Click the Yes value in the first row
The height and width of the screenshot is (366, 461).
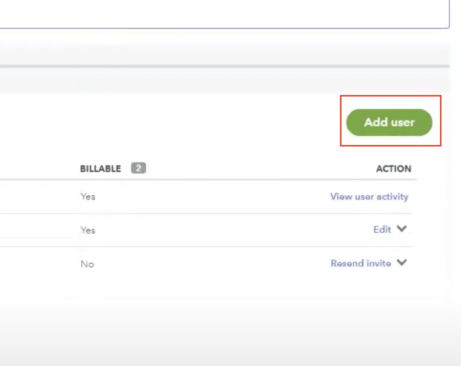(88, 196)
